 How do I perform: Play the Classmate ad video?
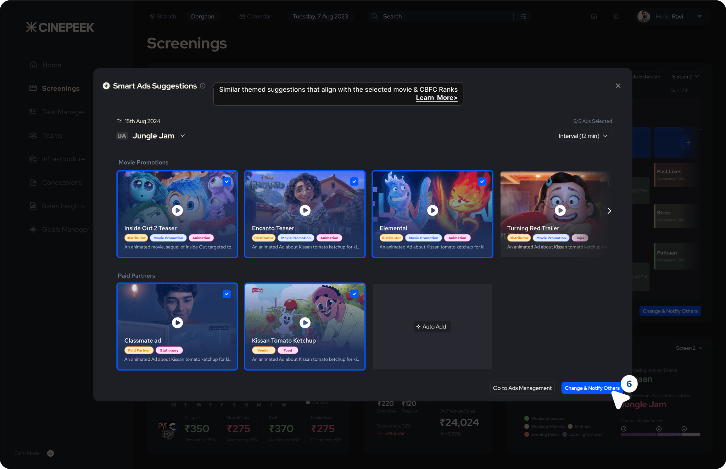click(177, 323)
